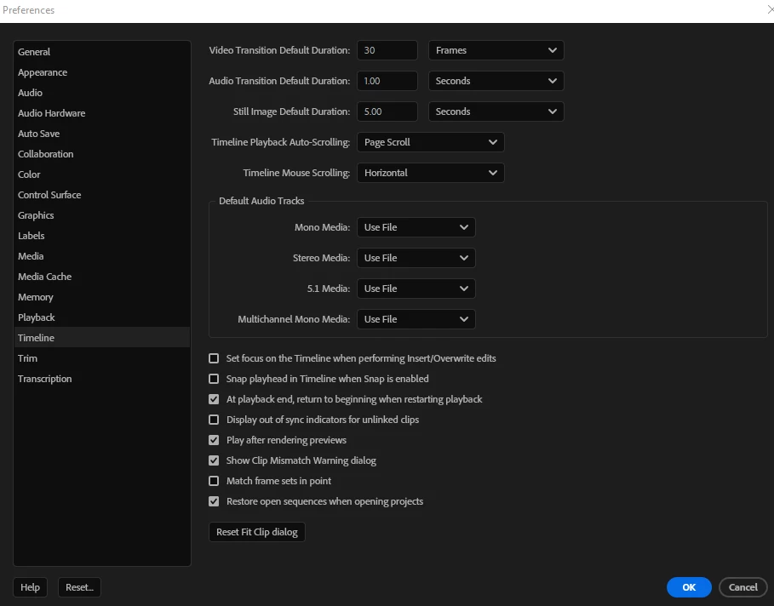This screenshot has height=606, width=774.
Task: Open the Media preferences category
Action: [101, 256]
